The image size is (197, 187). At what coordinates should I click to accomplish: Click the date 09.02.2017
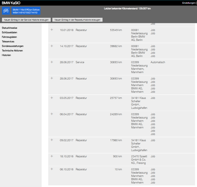tap(67, 140)
